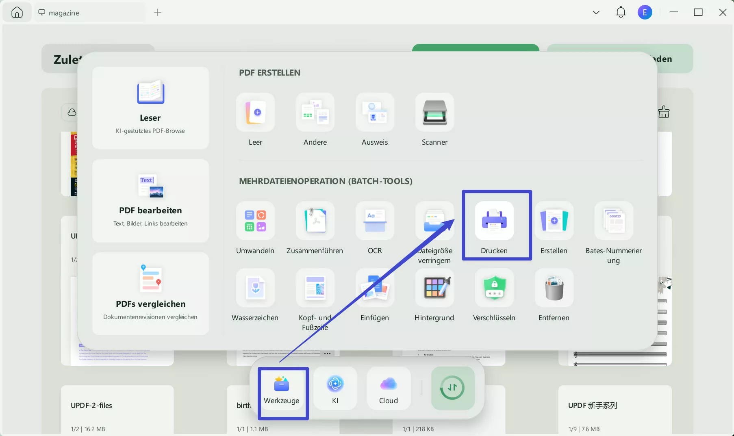The height and width of the screenshot is (436, 734).
Task: Open the Hintergrund batch tool
Action: (434, 288)
